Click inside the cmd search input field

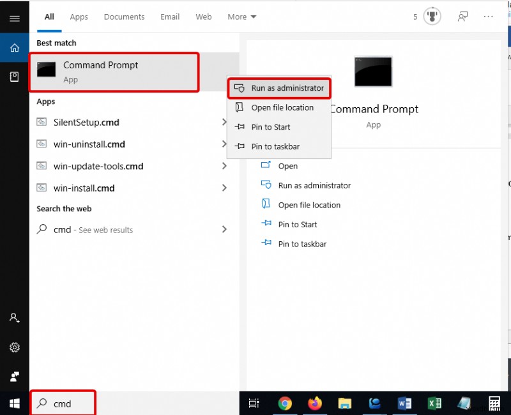(x=64, y=404)
